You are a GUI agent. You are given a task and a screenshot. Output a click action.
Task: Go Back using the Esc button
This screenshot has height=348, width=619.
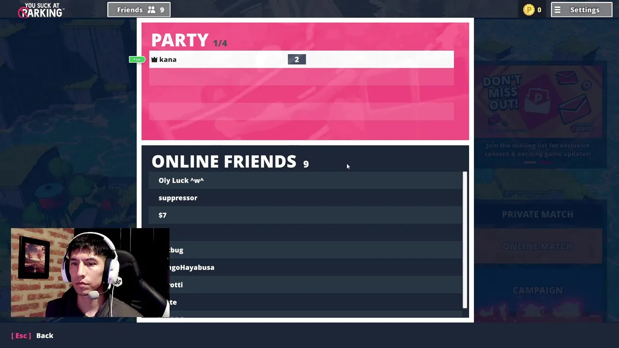[x=32, y=335]
